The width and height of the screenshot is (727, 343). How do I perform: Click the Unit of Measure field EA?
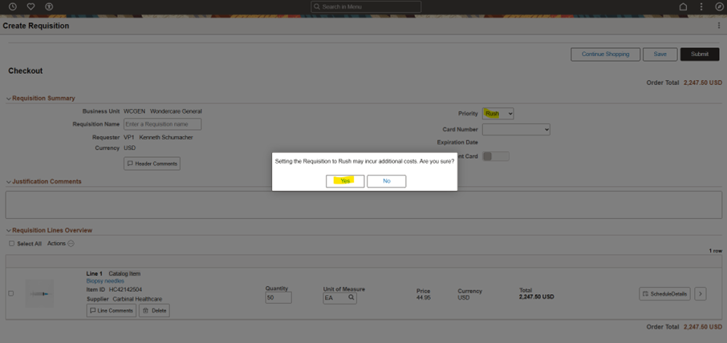click(x=340, y=297)
